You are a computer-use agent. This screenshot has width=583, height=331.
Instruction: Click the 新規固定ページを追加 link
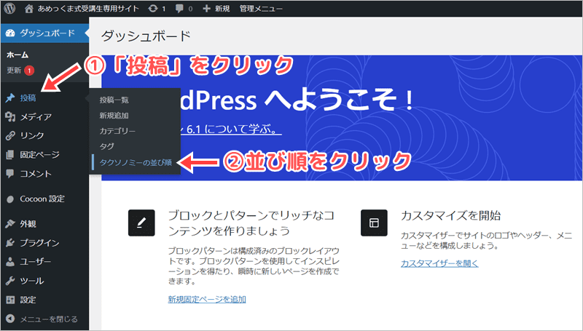[x=206, y=299]
